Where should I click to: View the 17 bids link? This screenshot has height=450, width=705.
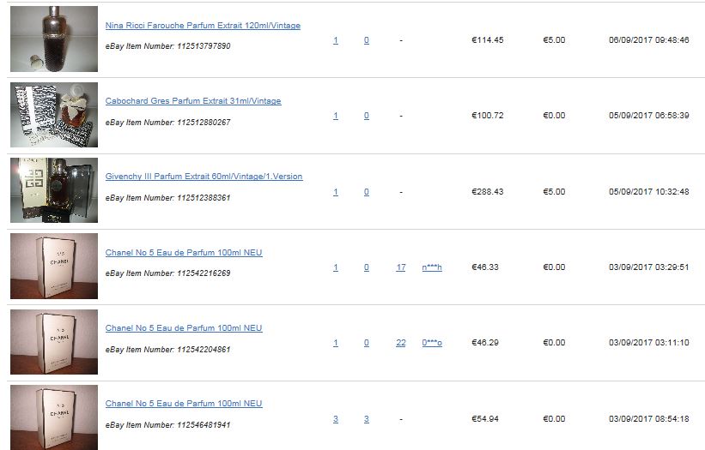point(401,267)
